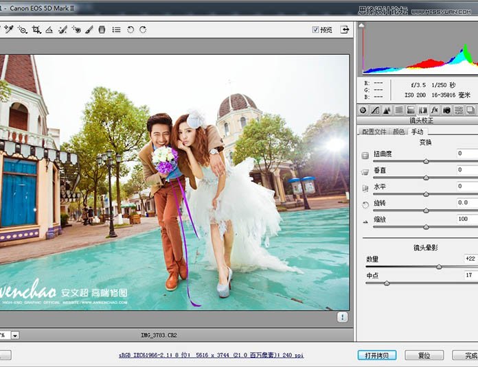Click the 镜头晕影 section heading
This screenshot has width=478, height=367.
426,248
